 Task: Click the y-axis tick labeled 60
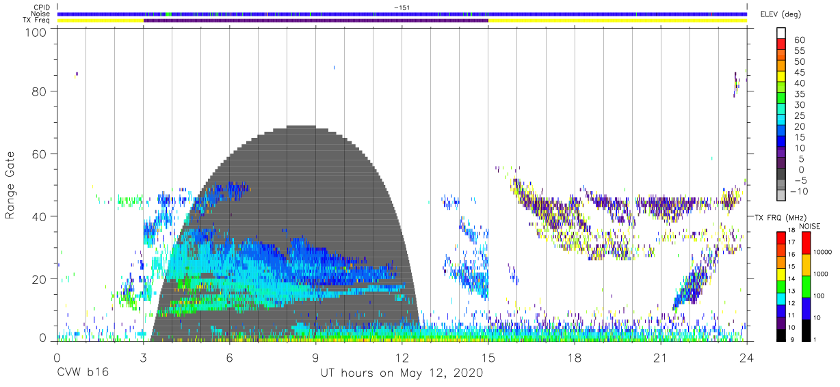click(x=39, y=154)
